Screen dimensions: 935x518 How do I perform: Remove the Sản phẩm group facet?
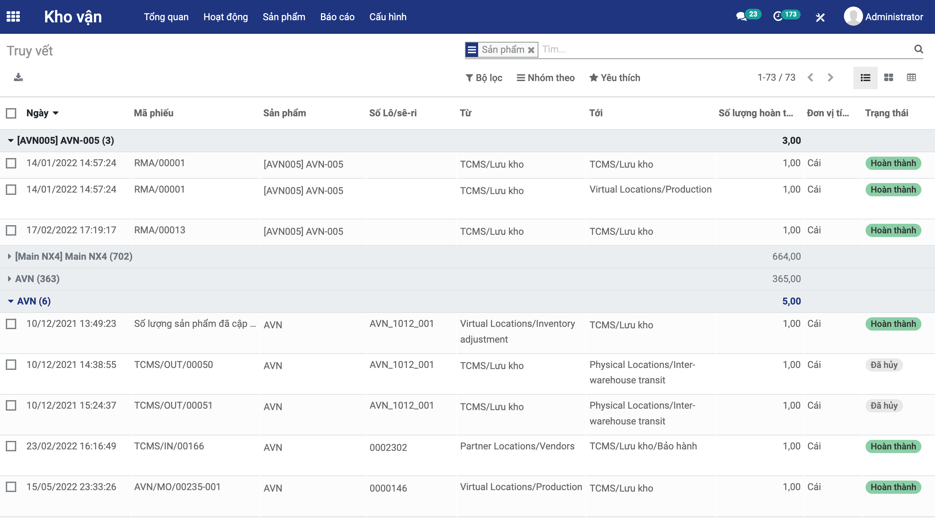click(531, 50)
